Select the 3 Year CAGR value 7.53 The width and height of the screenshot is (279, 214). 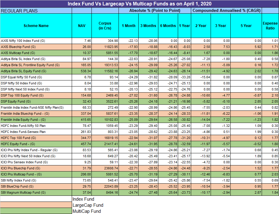coord(226,47)
